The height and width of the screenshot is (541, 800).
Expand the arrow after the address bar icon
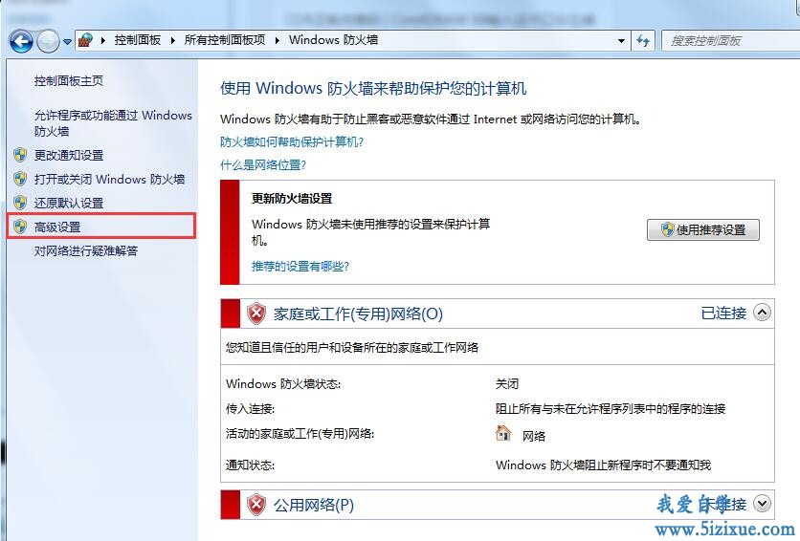103,40
